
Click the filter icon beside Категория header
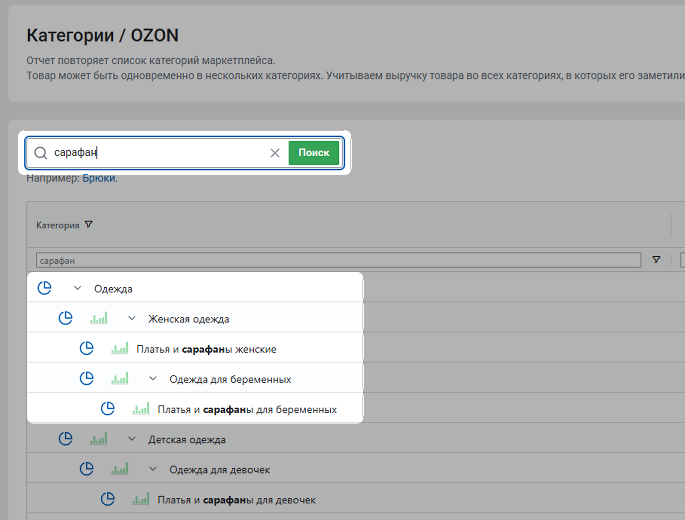(x=89, y=225)
